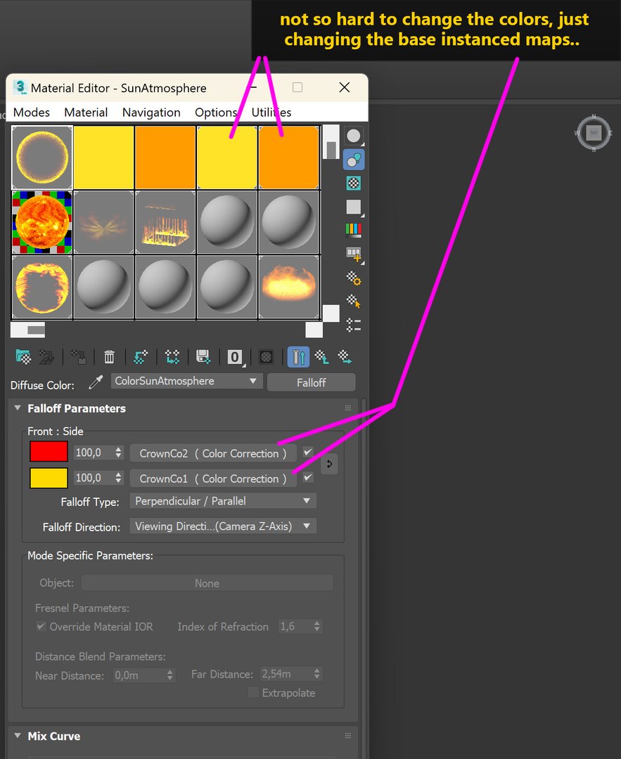Viewport: 621px width, 759px height.
Task: Select the glowing fire cloud sample slot
Action: point(288,287)
